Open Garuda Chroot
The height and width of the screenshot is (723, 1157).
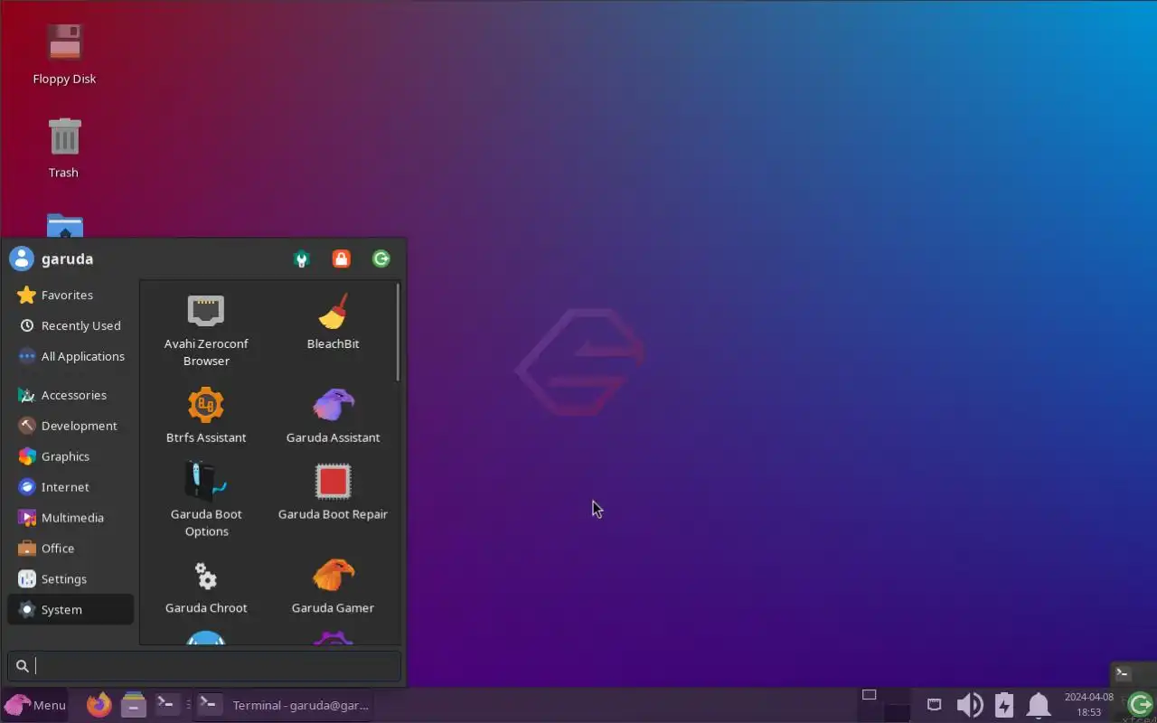point(206,586)
